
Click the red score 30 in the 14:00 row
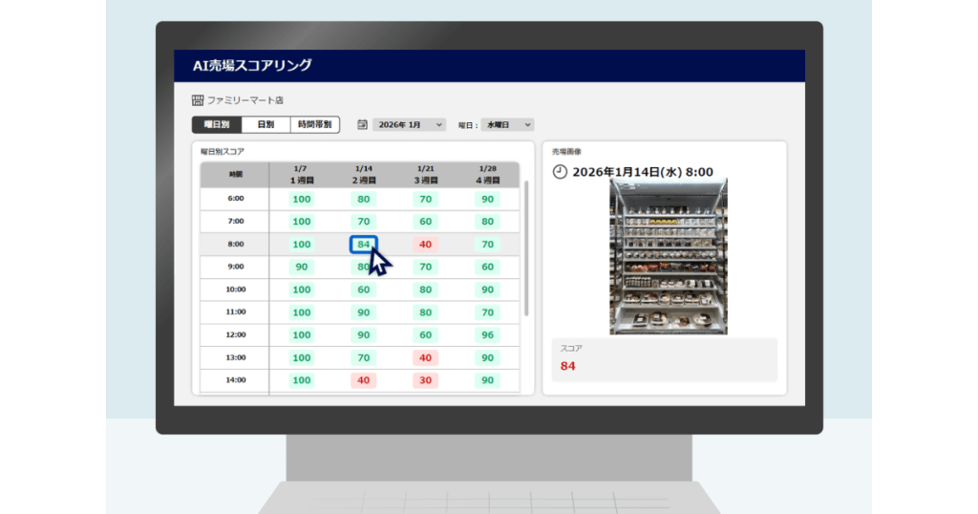pyautogui.click(x=426, y=380)
